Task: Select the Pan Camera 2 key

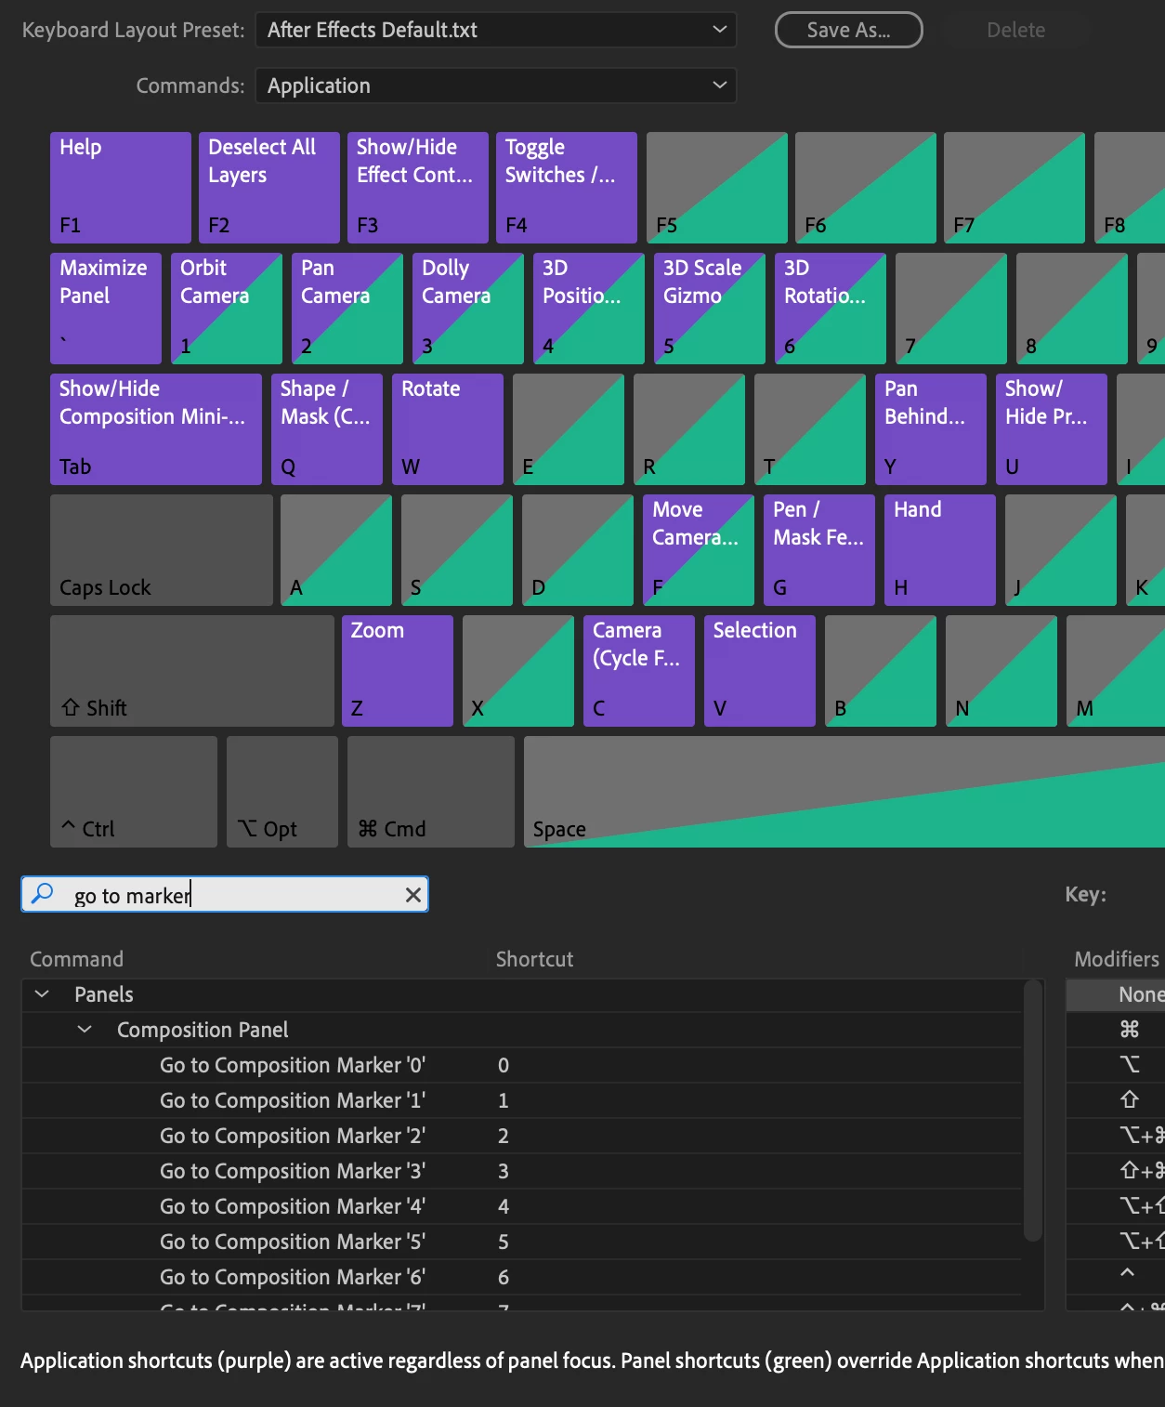Action: pyautogui.click(x=347, y=309)
